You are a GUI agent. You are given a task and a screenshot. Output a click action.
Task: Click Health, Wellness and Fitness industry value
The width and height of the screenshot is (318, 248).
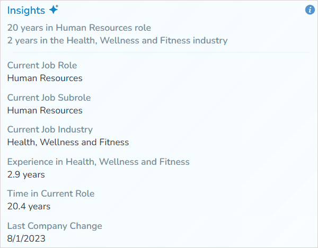point(68,142)
